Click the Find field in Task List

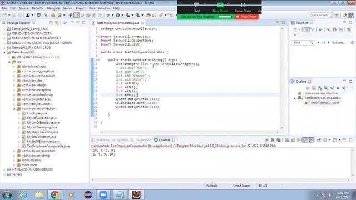(x=303, y=43)
